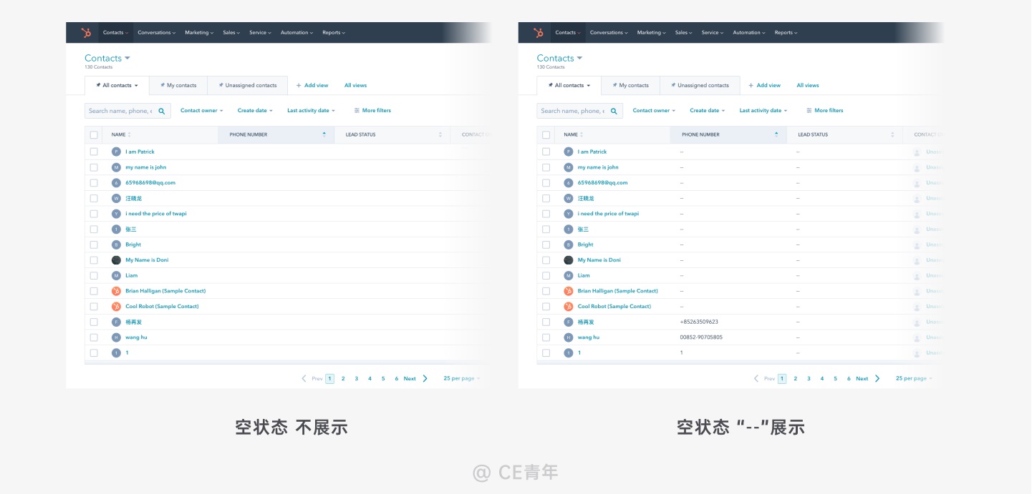Click the HubSpot logo in right screenshot
This screenshot has width=1032, height=494.
(x=539, y=33)
